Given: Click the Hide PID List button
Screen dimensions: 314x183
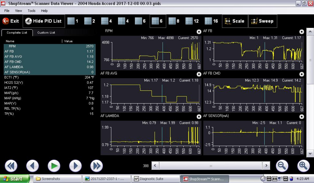Looking at the screenshot, I should (43, 21).
